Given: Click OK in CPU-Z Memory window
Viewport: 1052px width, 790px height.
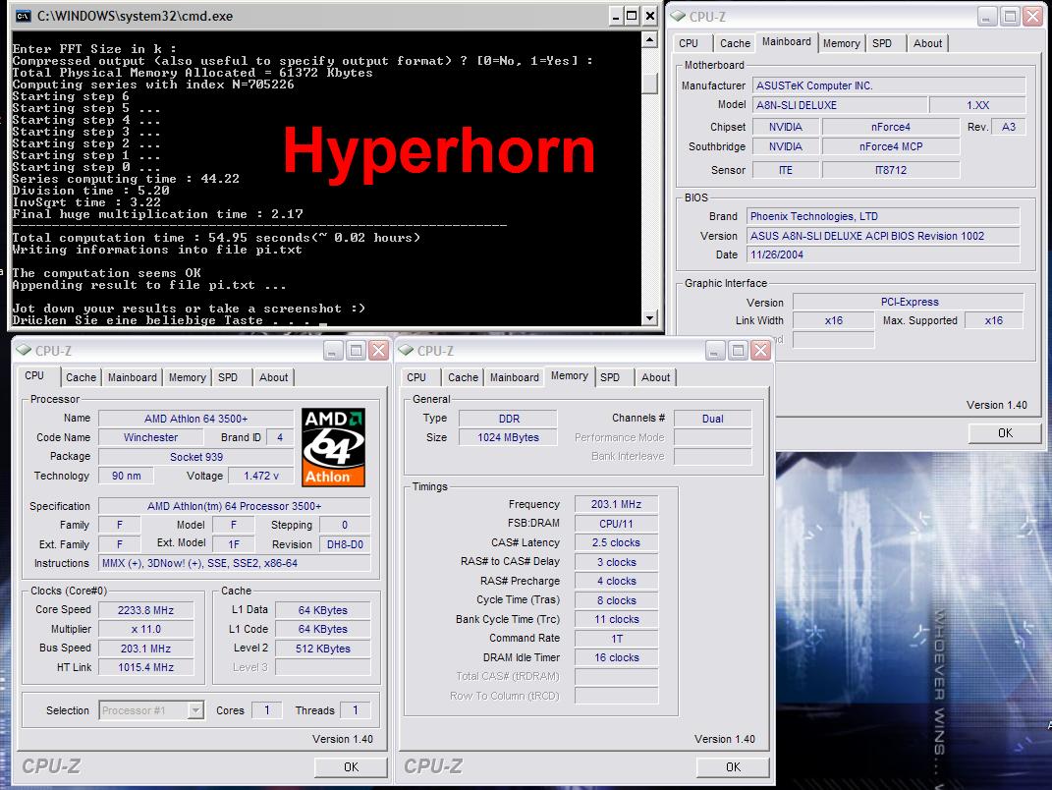Looking at the screenshot, I should click(733, 766).
